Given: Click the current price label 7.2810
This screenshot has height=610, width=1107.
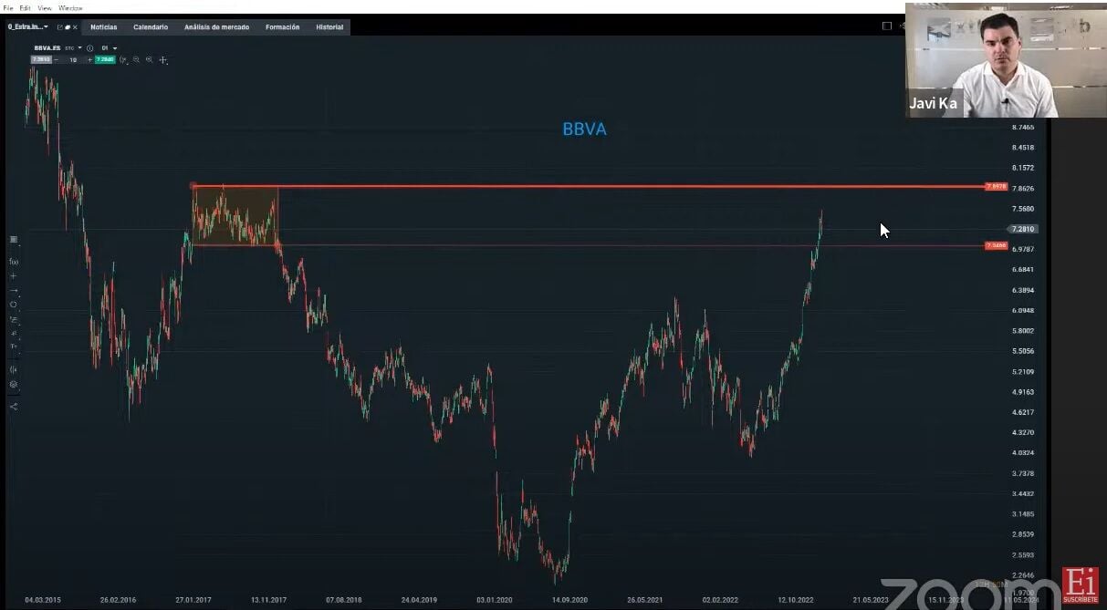Looking at the screenshot, I should (x=1023, y=229).
